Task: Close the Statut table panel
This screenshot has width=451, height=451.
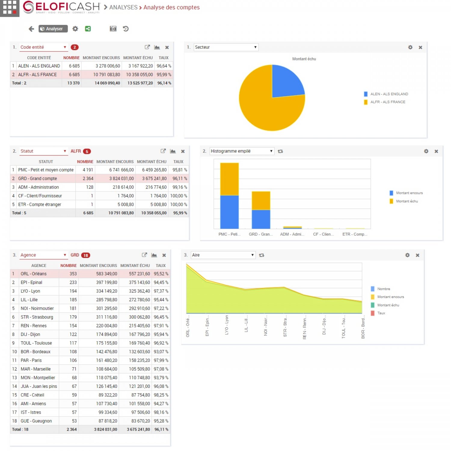Action: (x=183, y=152)
